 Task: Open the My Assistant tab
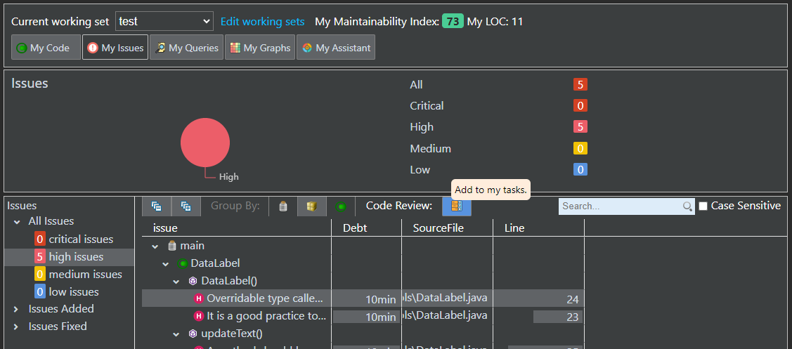pos(336,48)
